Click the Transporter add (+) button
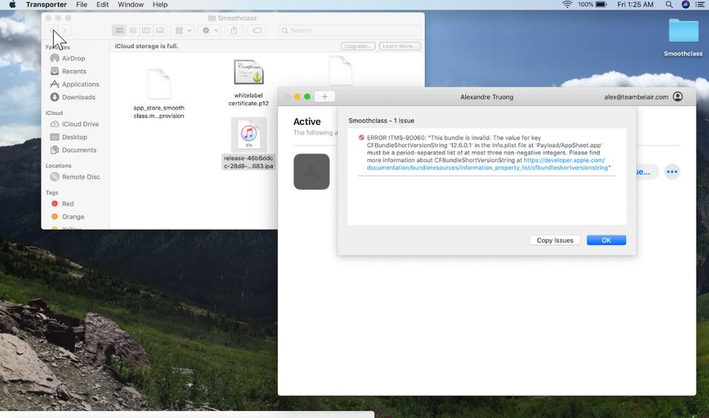 (325, 97)
